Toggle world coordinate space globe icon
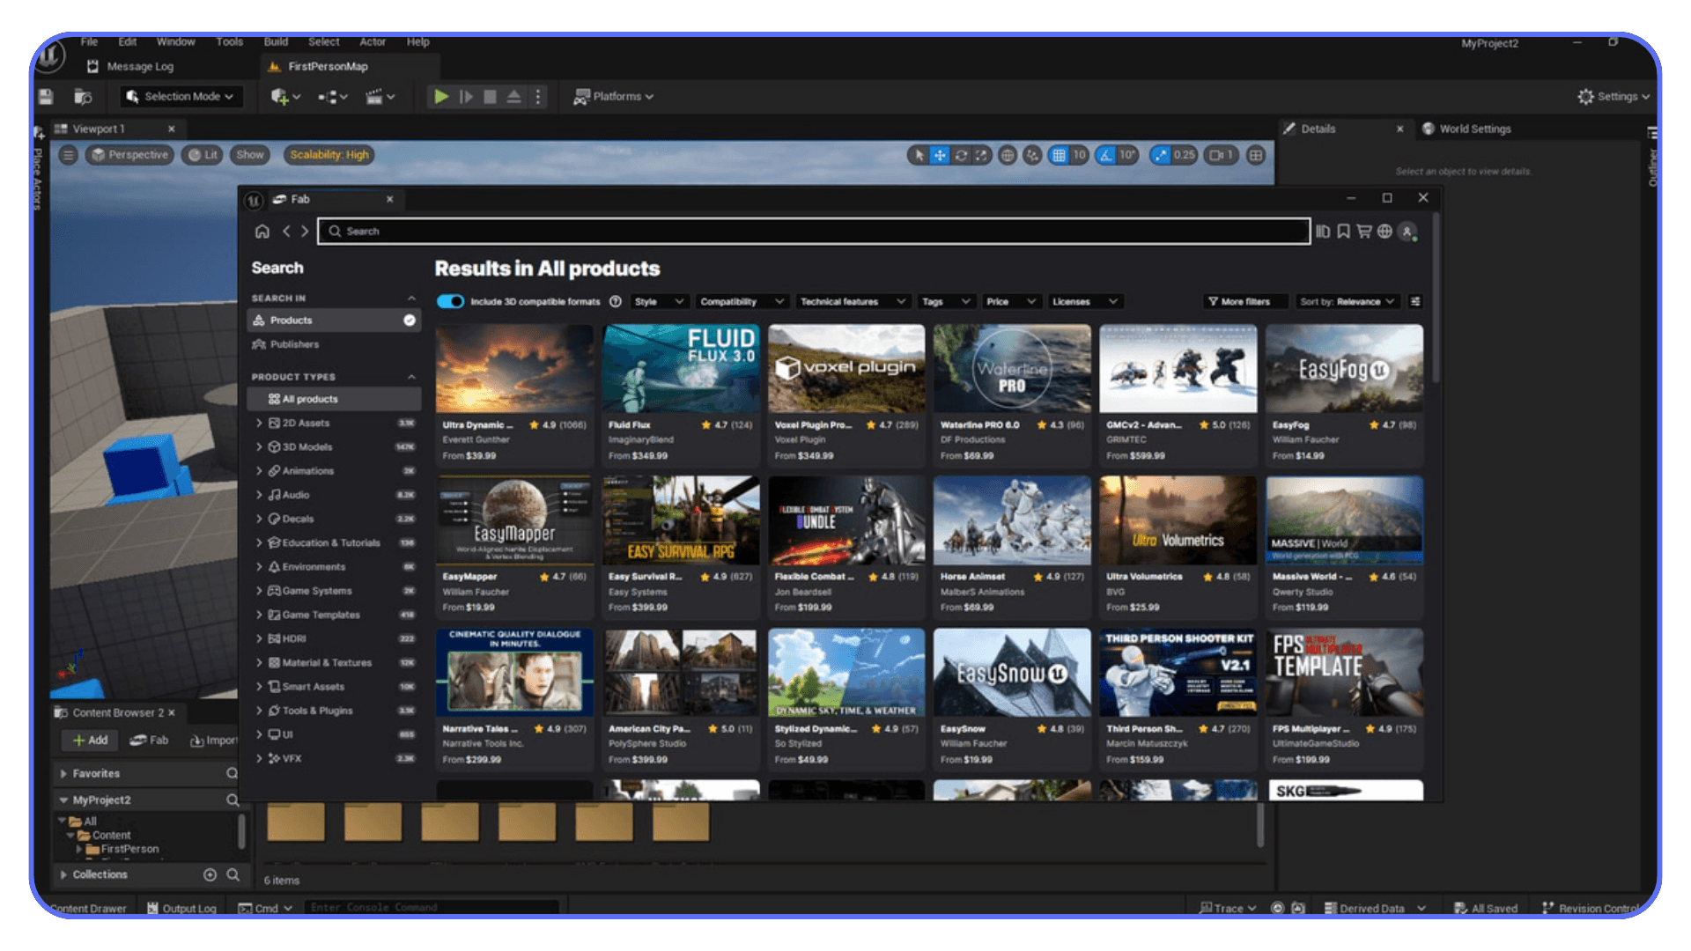 pyautogui.click(x=1008, y=155)
